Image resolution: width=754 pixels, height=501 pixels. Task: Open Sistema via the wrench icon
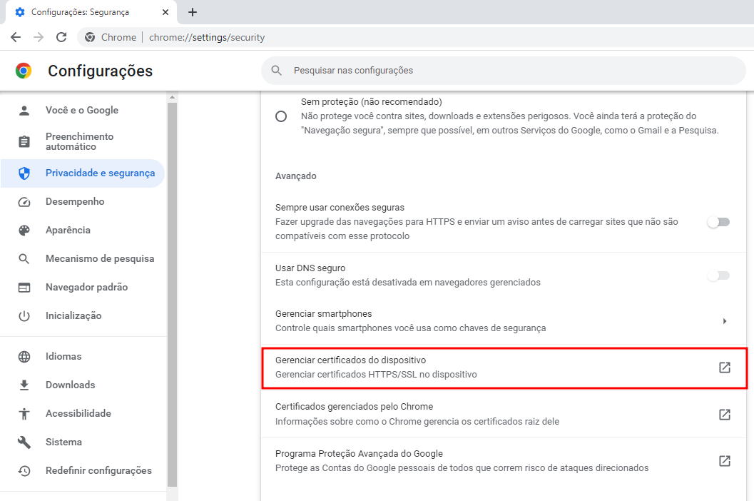coord(24,442)
